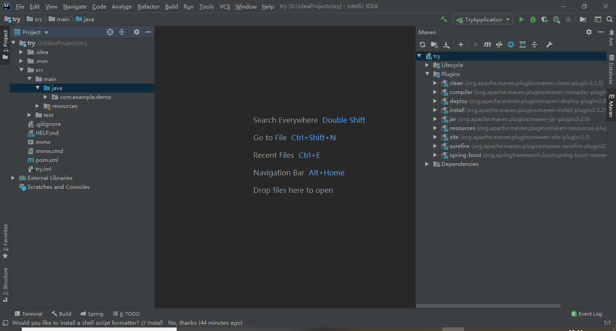Toggle Maven Skip Tests mode
This screenshot has width=616, height=331.
click(x=499, y=45)
